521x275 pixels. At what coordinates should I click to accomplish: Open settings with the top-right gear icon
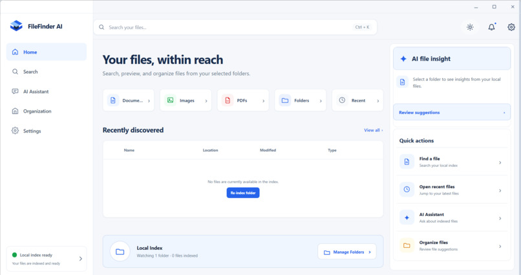click(x=511, y=27)
